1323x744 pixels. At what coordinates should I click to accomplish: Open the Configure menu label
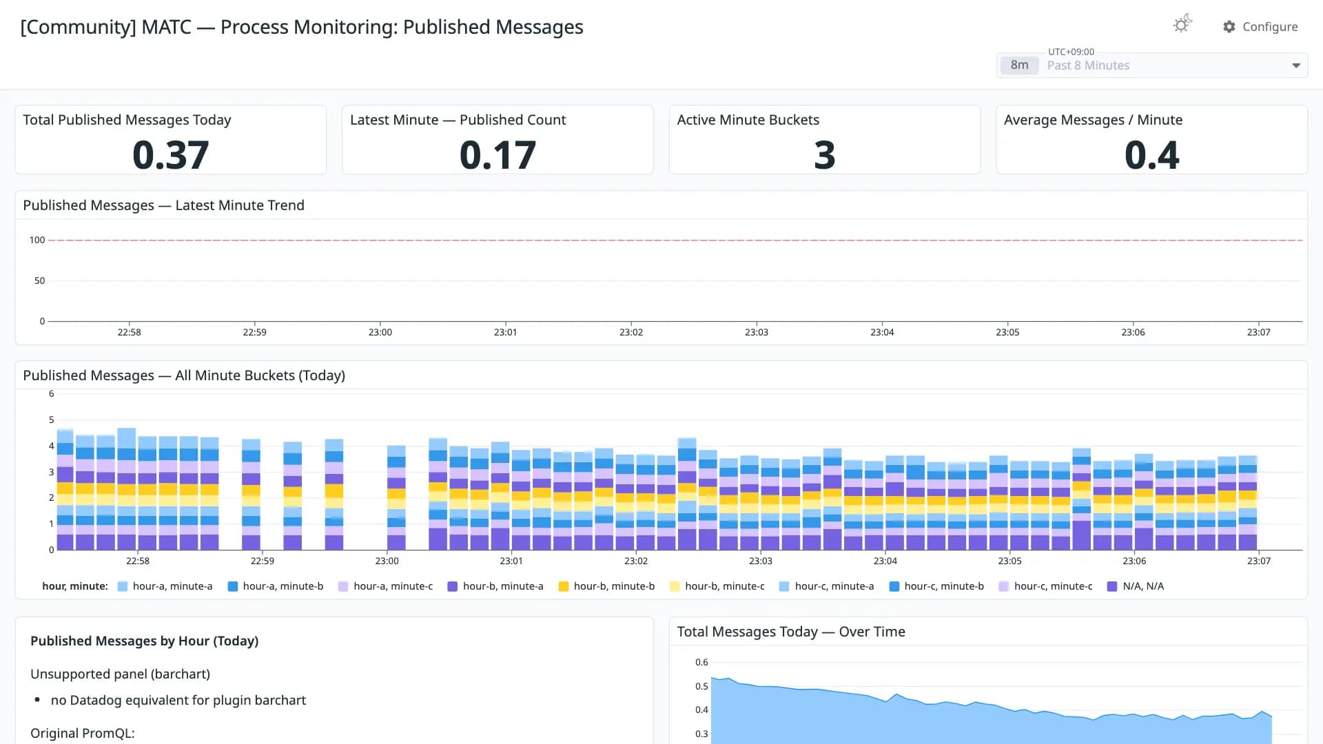pyautogui.click(x=1270, y=27)
